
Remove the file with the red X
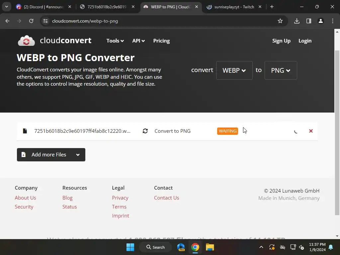click(311, 131)
